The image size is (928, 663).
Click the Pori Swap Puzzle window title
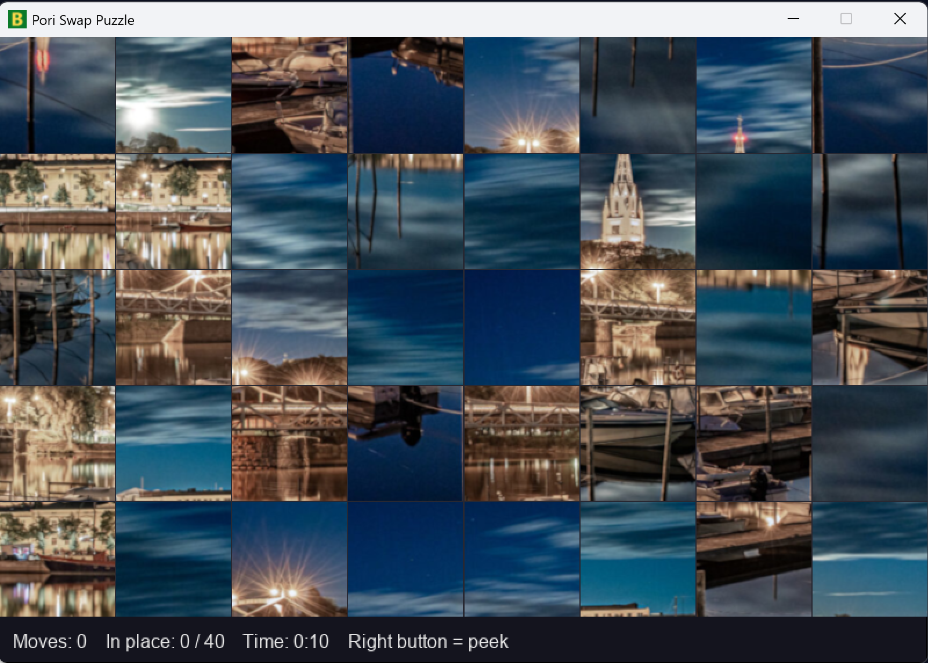pos(83,20)
